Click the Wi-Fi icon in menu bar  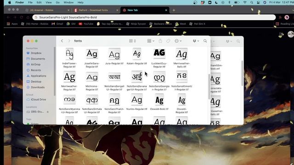click(245, 2)
